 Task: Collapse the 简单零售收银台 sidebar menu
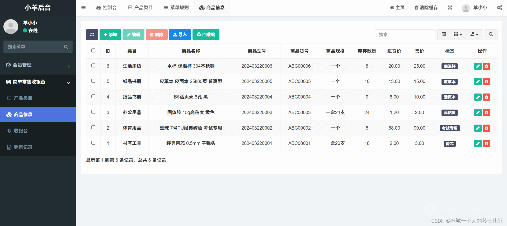click(x=38, y=82)
